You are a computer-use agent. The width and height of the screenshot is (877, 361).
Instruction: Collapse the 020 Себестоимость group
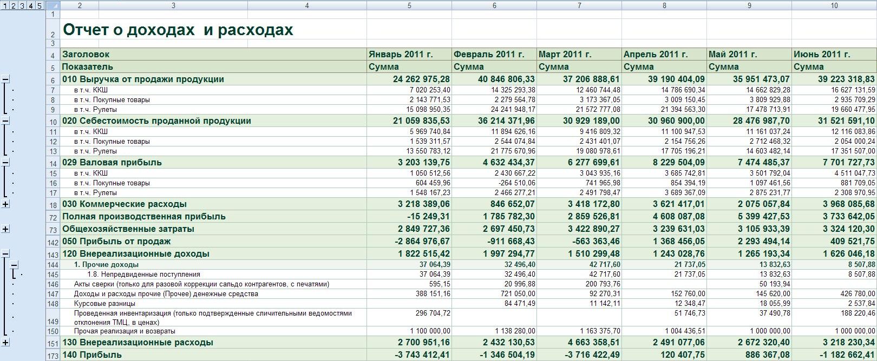click(5, 121)
